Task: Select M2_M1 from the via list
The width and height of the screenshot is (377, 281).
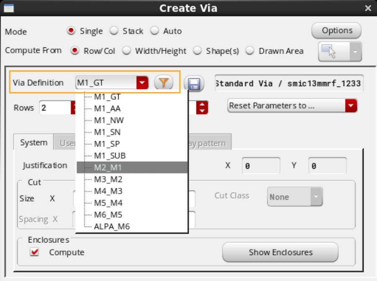Action: [x=108, y=168]
